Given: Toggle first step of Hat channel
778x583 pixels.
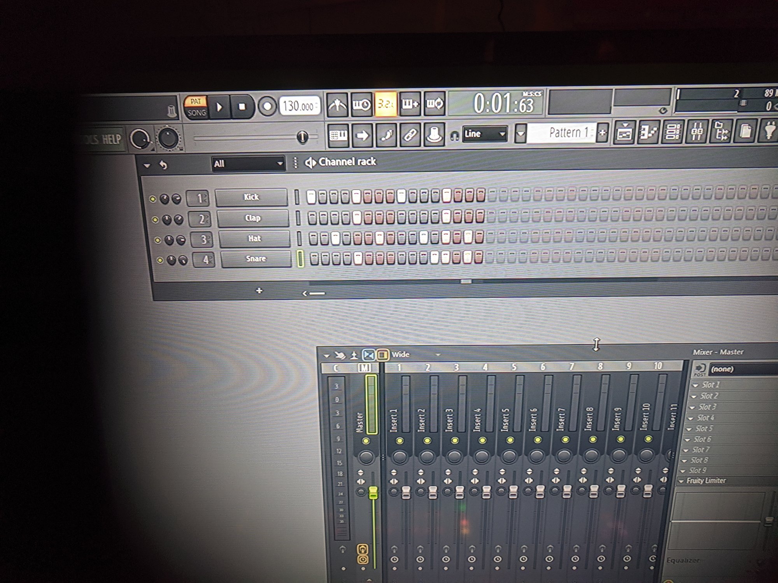Looking at the screenshot, I should point(313,238).
